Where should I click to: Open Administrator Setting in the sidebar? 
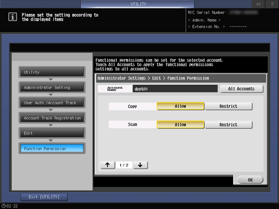(52, 87)
